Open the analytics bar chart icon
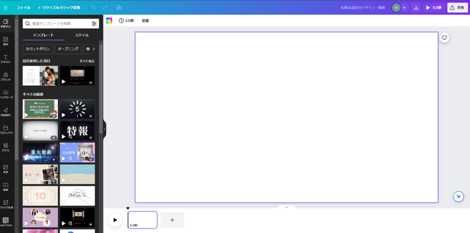470x233 pixels. [416, 8]
